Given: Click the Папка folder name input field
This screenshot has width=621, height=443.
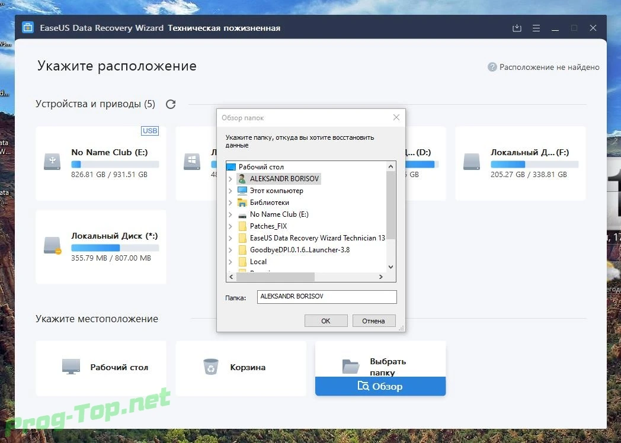Looking at the screenshot, I should (326, 297).
